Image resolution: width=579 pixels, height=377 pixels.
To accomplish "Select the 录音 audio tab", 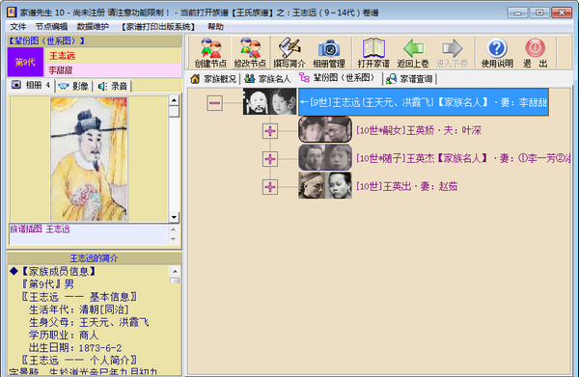I will 113,86.
